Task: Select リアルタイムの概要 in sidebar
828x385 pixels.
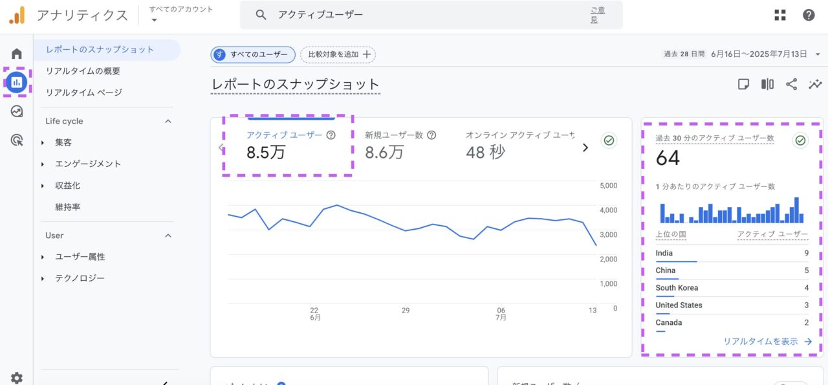Action: pos(83,71)
